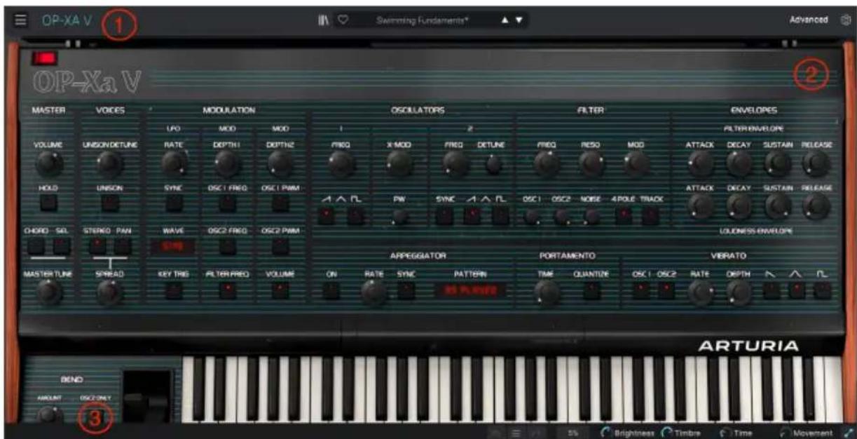This screenshot has width=857, height=439.
Task: Toggle the Unison button
Action: (110, 204)
